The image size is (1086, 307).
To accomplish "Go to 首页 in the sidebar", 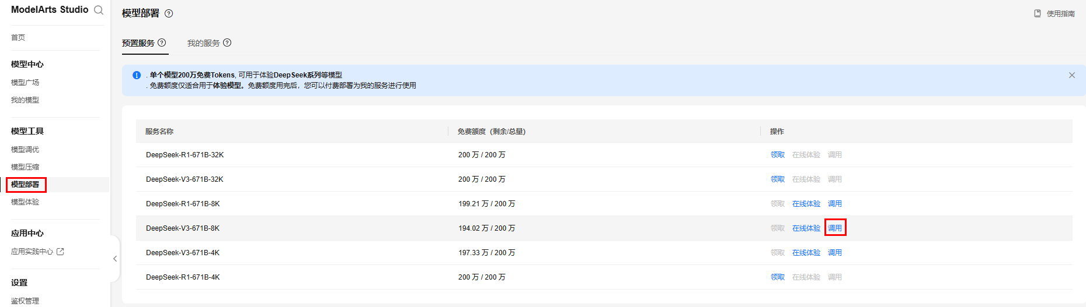I will tap(18, 37).
